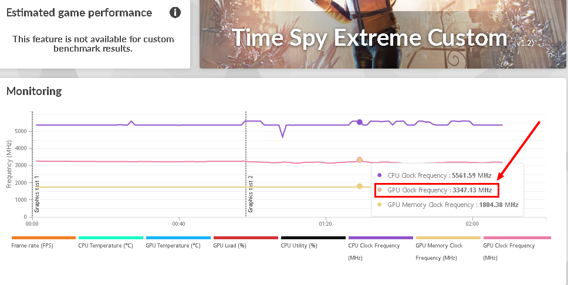Click GPU Memory Clock Frequency : 1804.38 MHz value
Viewport: 568px width, 285px height.
(x=452, y=205)
